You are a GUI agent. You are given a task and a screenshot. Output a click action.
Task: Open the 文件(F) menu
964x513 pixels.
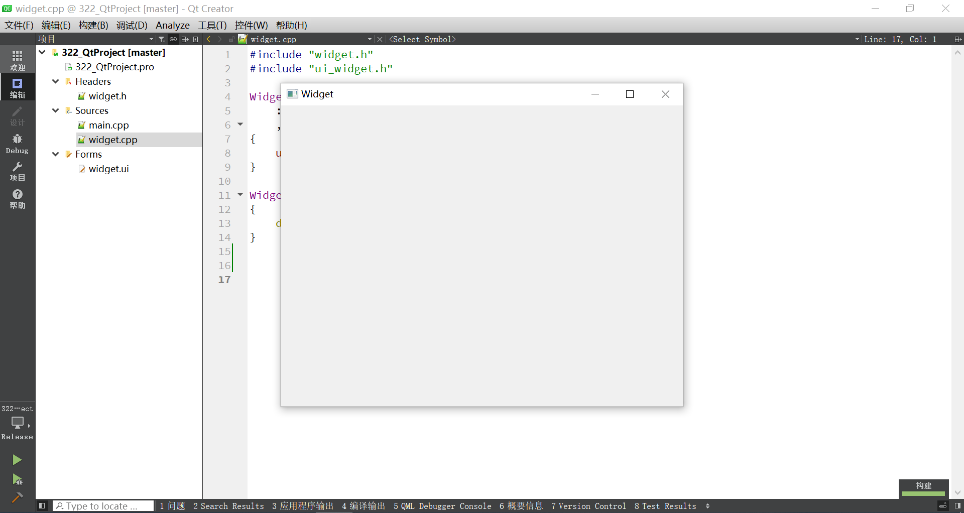19,25
